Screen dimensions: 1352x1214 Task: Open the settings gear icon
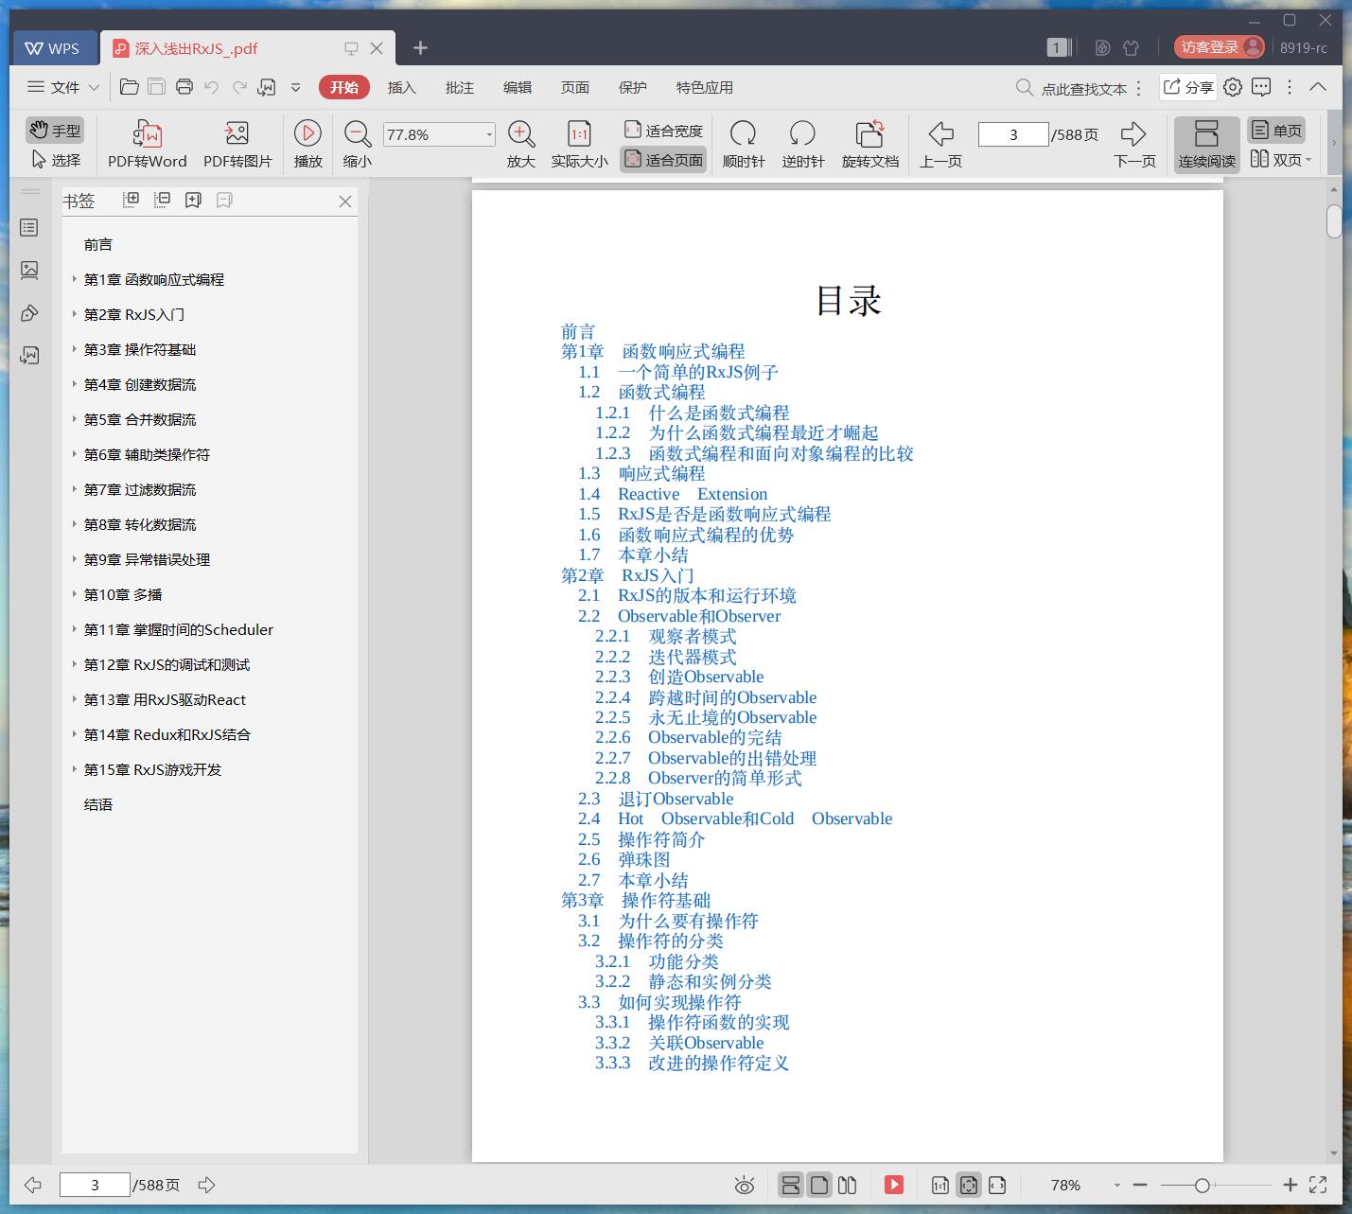coord(1233,87)
